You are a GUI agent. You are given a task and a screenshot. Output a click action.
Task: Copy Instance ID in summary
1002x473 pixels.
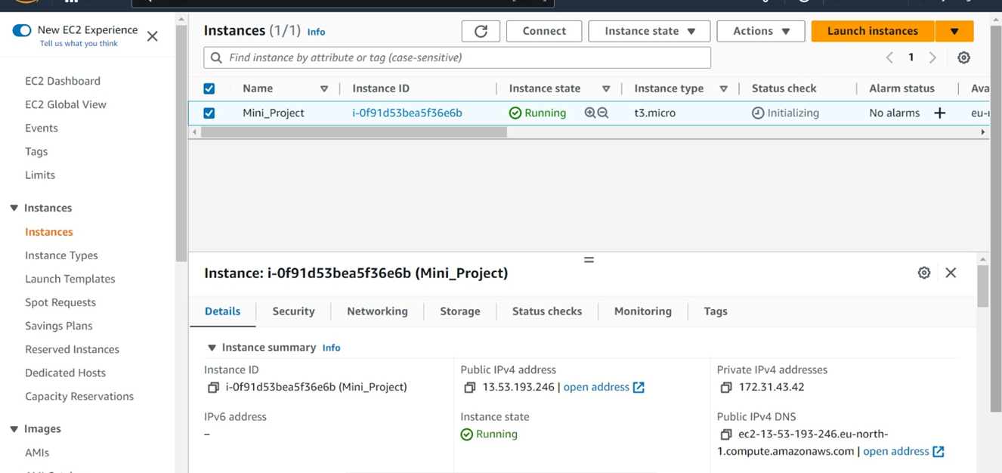pyautogui.click(x=213, y=388)
